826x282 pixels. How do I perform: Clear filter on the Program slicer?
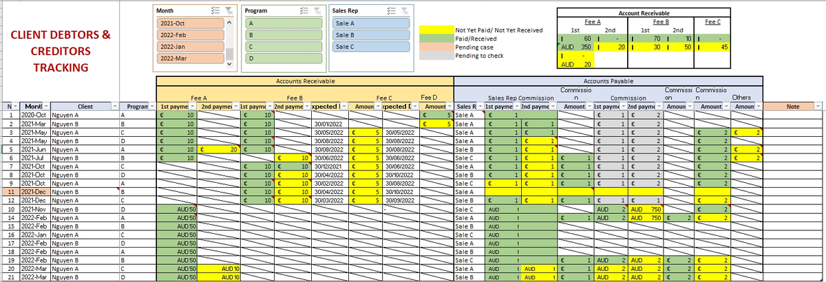click(317, 11)
